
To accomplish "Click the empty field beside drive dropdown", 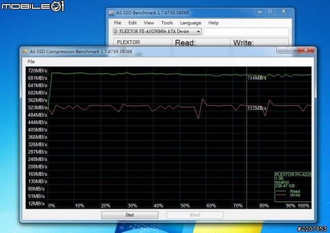I will 246,32.
